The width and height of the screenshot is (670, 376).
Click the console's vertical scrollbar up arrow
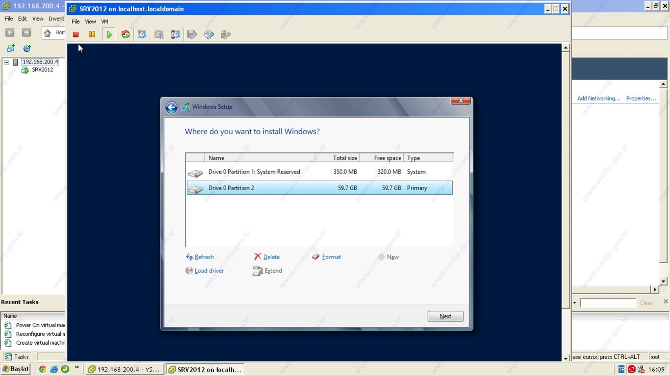click(x=566, y=48)
